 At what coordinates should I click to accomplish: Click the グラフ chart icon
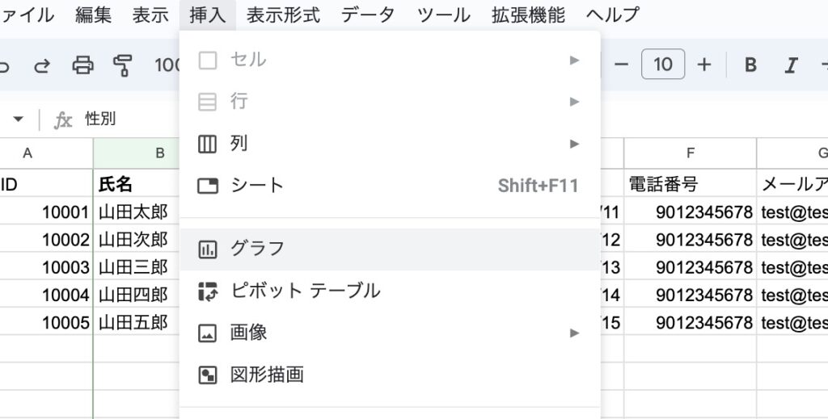tap(208, 249)
